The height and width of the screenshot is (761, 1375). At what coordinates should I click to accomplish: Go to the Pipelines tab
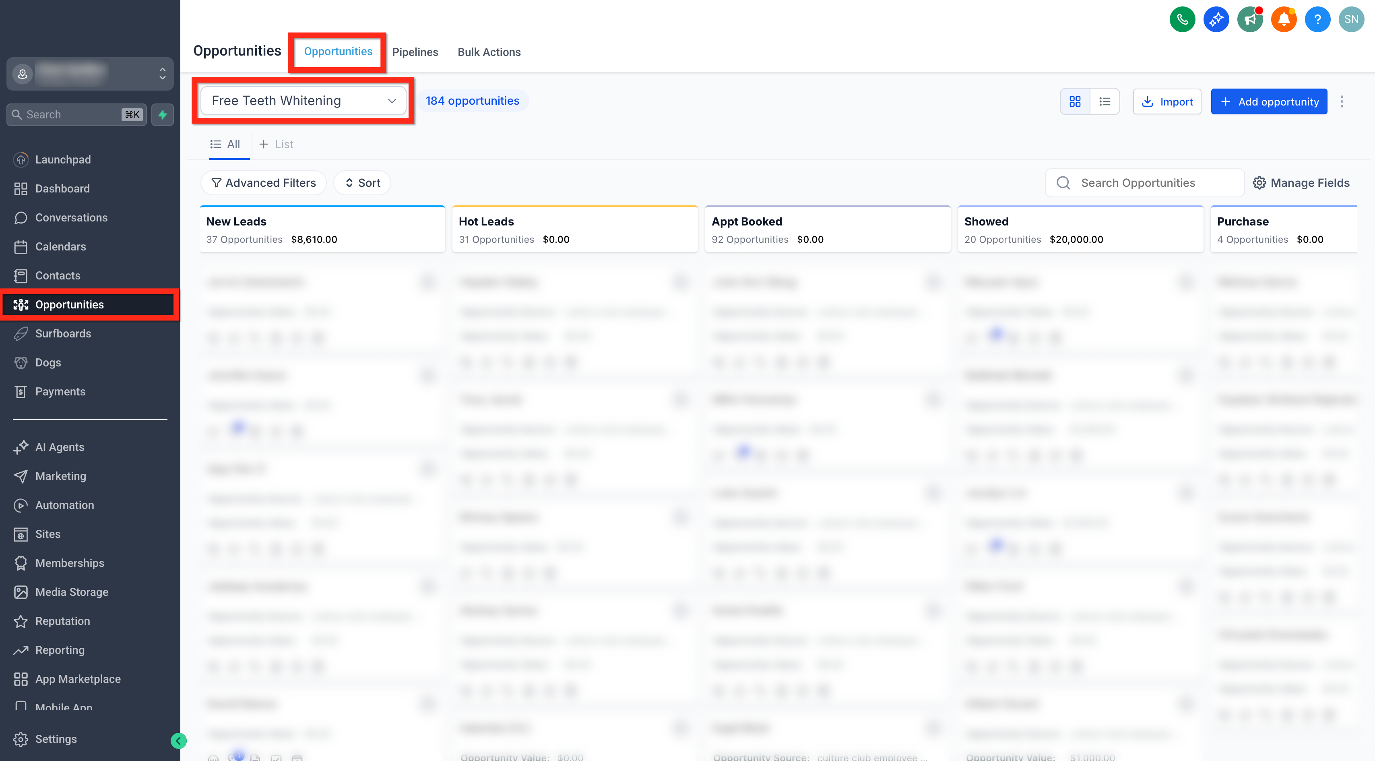click(415, 52)
